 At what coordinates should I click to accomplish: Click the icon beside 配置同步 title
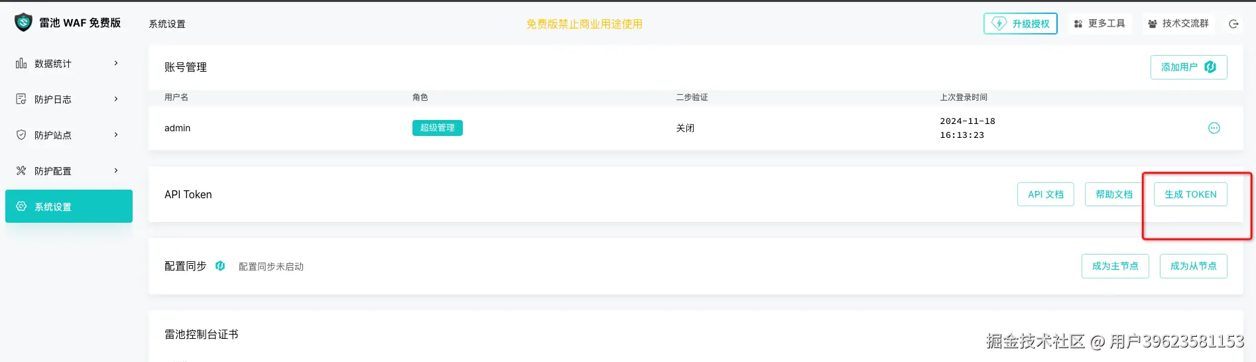[x=220, y=266]
